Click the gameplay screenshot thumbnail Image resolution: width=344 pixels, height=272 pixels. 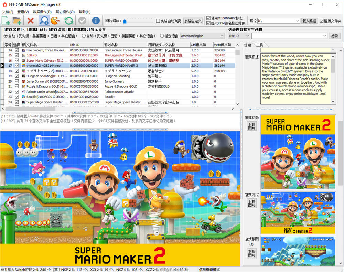(298, 251)
